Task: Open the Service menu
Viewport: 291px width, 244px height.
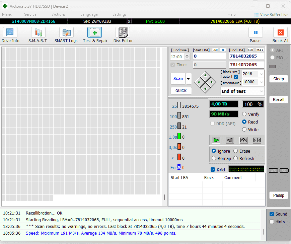Action: pyautogui.click(x=30, y=14)
